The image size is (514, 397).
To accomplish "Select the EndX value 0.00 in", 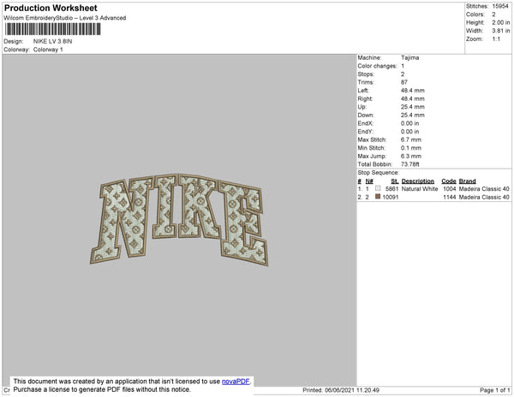I will click(409, 123).
